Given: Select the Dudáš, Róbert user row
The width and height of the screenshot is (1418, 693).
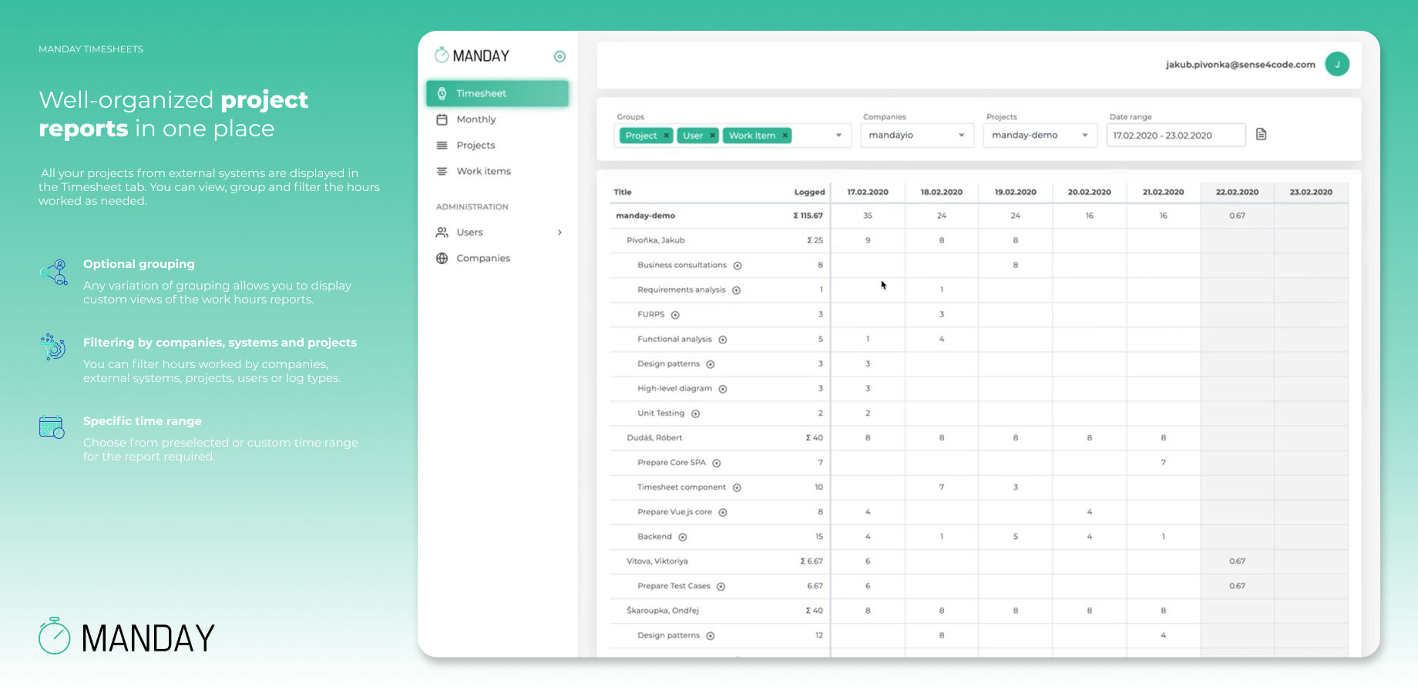Looking at the screenshot, I should (x=979, y=437).
